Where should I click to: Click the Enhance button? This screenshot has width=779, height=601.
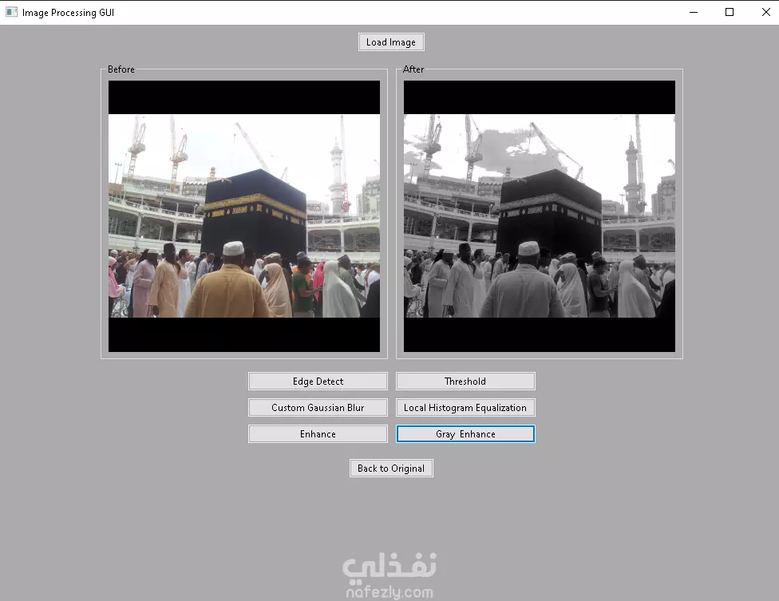(x=318, y=433)
